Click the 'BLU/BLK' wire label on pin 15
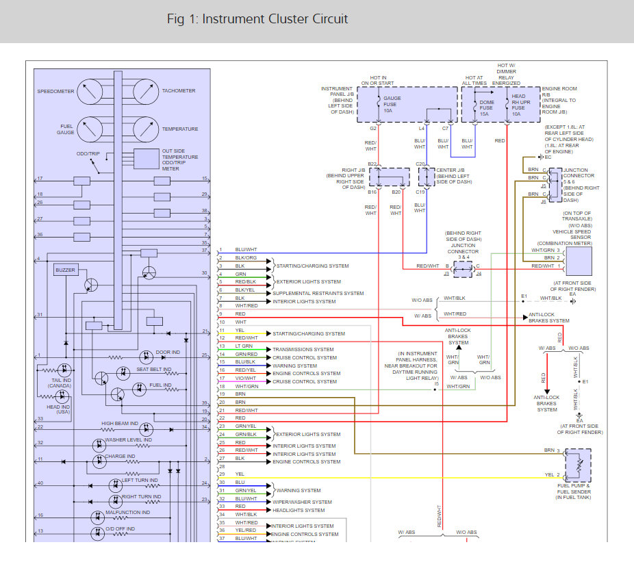 (x=245, y=362)
